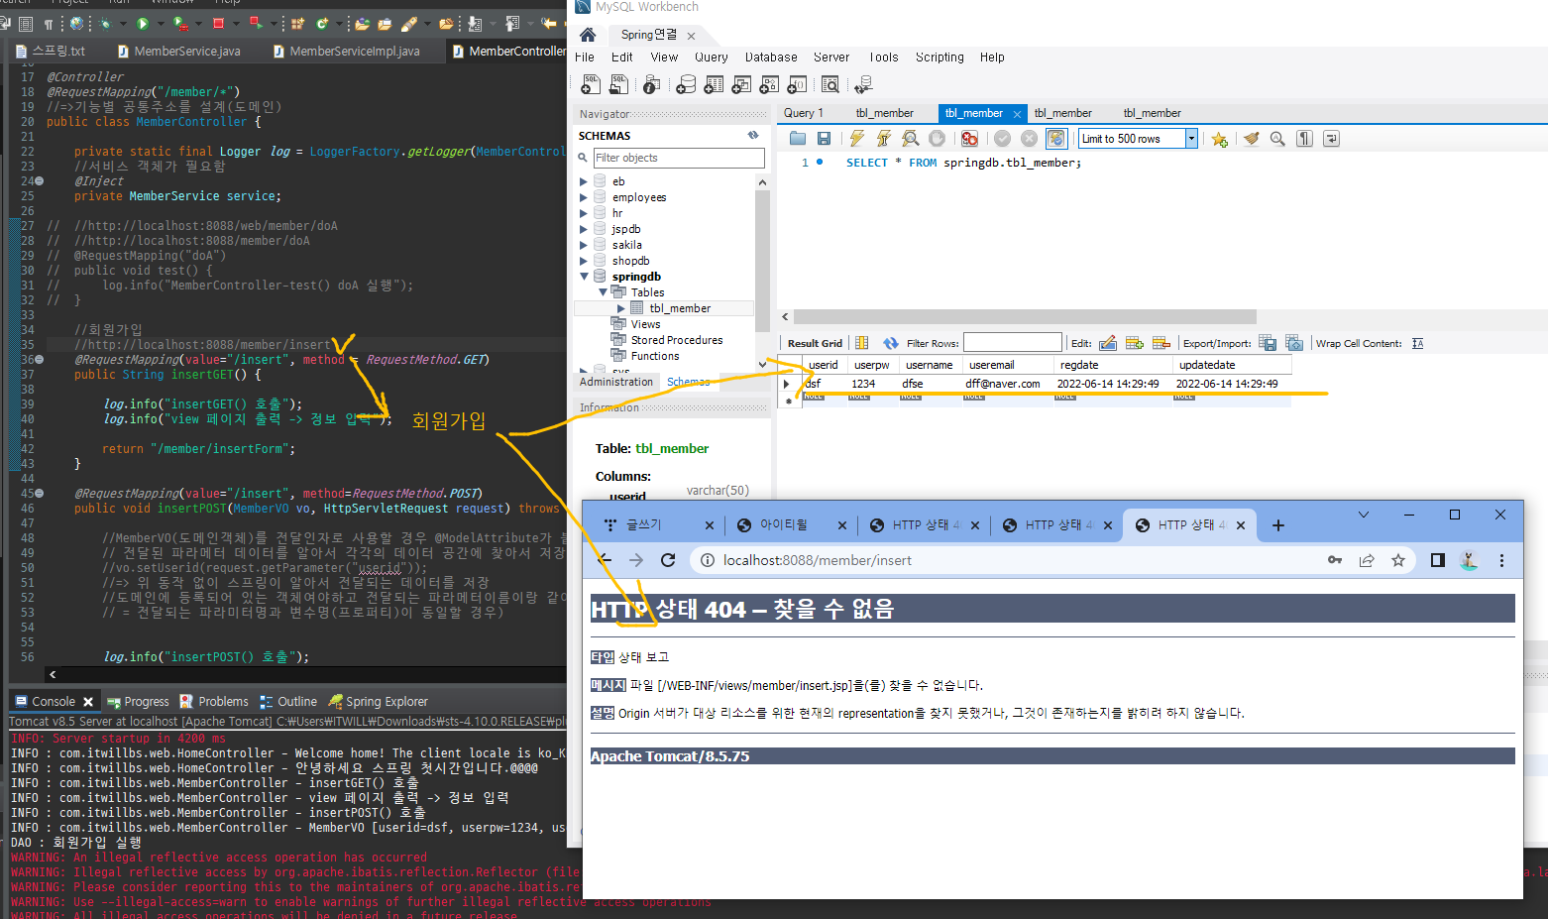Viewport: 1548px width, 919px height.
Task: Create a new function icon in Workbench
Action: 797,85
